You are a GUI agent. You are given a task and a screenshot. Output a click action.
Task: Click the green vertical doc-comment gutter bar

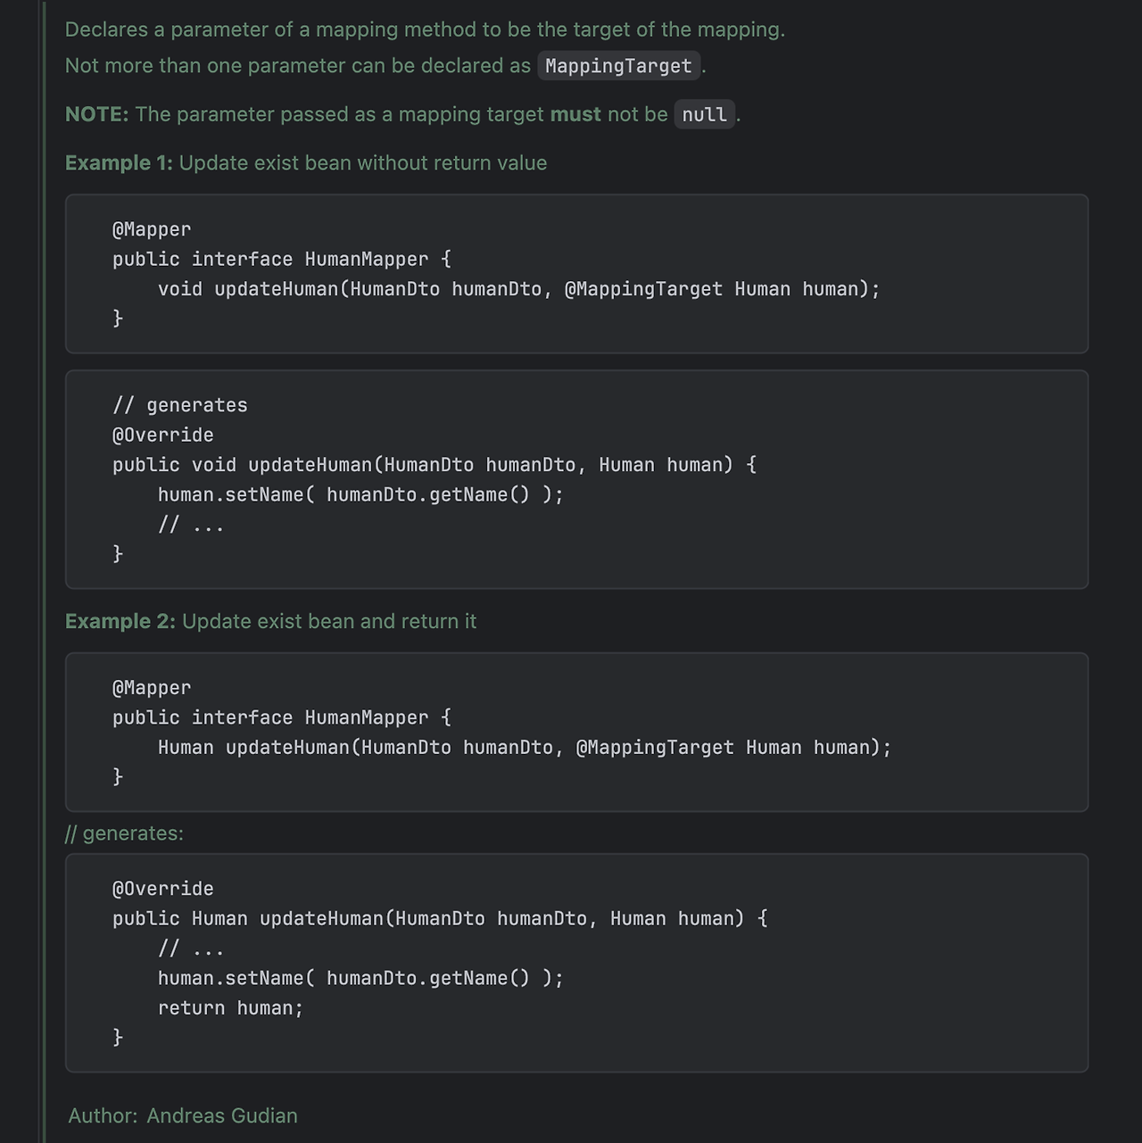point(42,571)
